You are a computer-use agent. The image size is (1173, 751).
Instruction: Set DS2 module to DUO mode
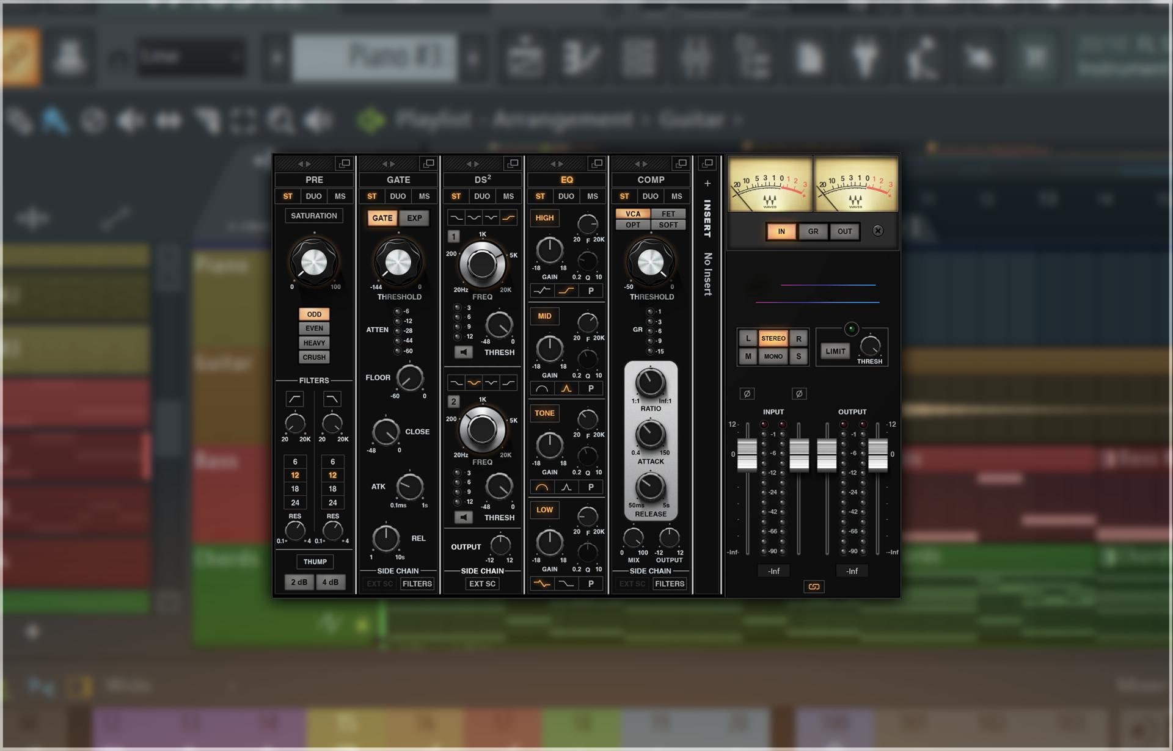click(482, 197)
